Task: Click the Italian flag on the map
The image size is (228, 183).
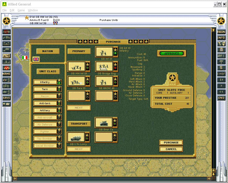Action: click(25, 58)
